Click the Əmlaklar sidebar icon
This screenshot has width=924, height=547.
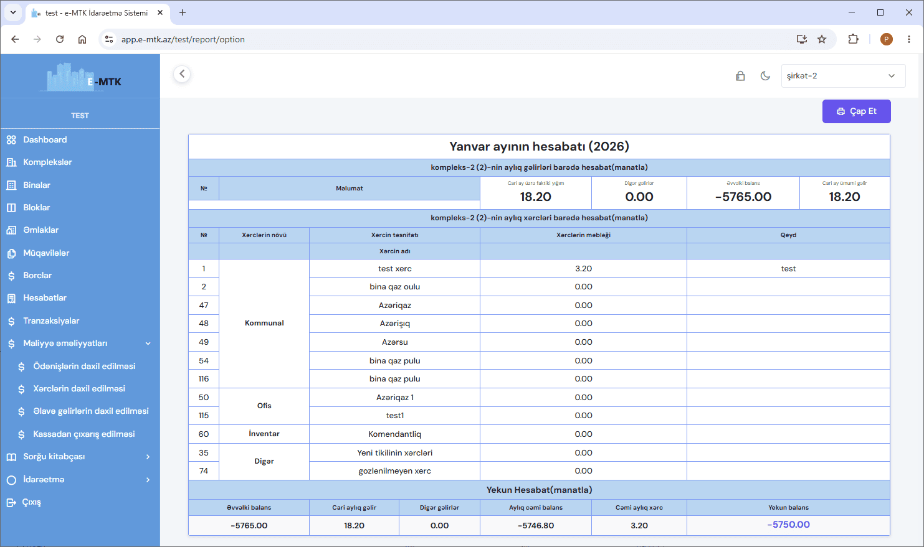pyautogui.click(x=11, y=230)
